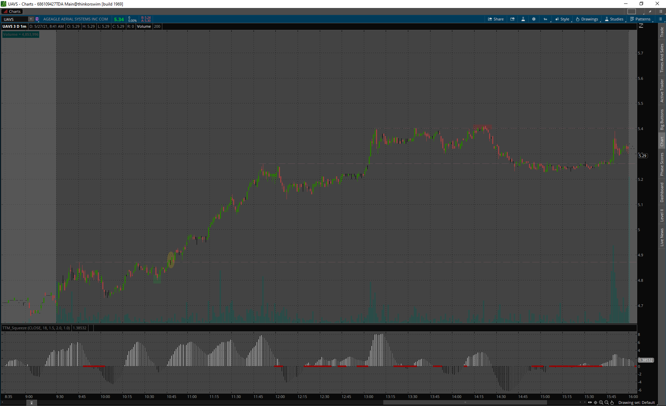
Task: Open the chart settings gear
Action: 534,19
